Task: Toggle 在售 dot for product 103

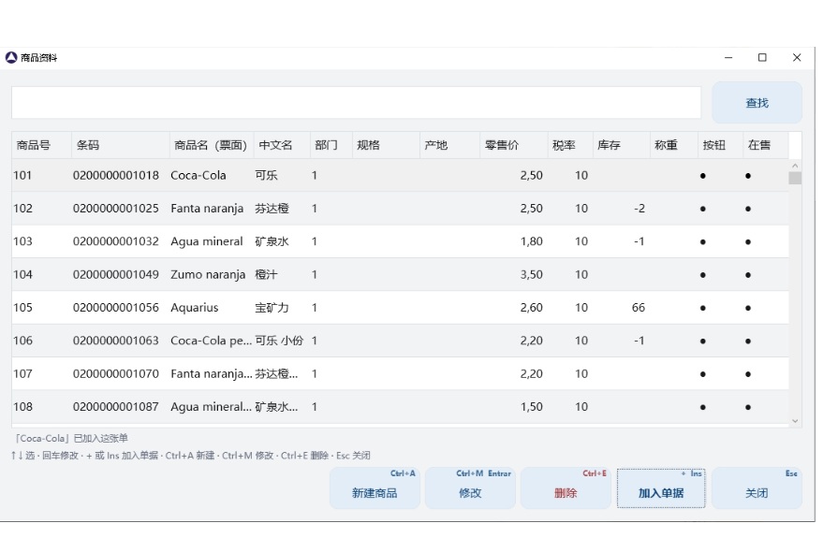Action: pyautogui.click(x=748, y=241)
